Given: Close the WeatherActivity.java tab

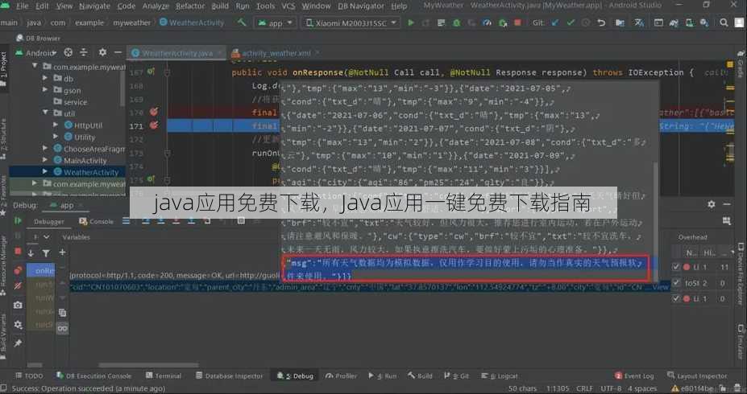Looking at the screenshot, I should (x=220, y=53).
